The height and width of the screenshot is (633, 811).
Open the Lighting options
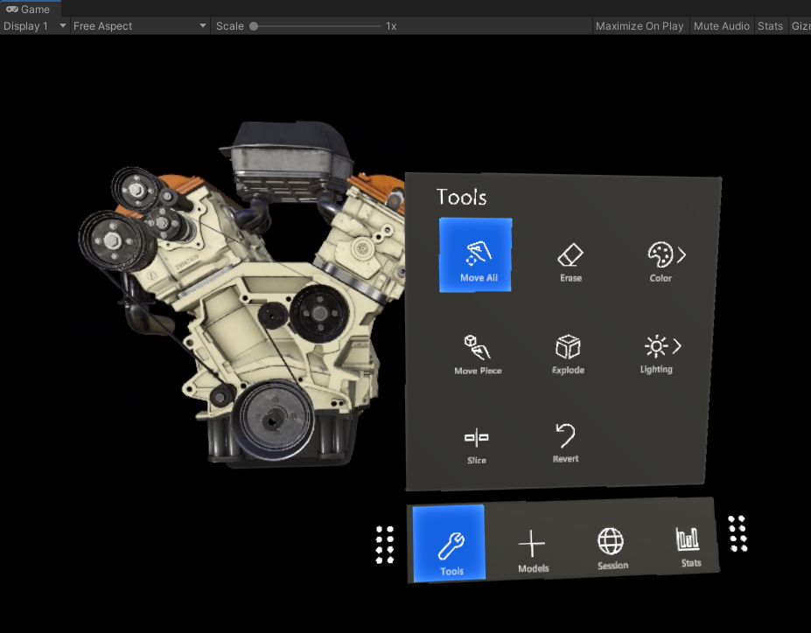click(x=656, y=350)
